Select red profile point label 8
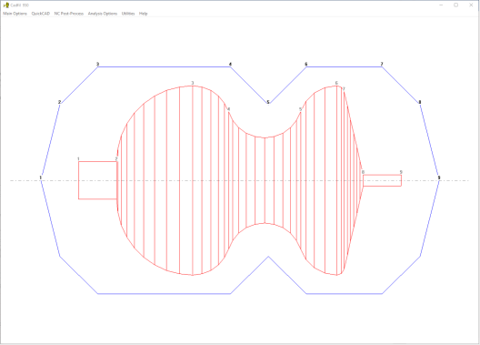 point(363,172)
